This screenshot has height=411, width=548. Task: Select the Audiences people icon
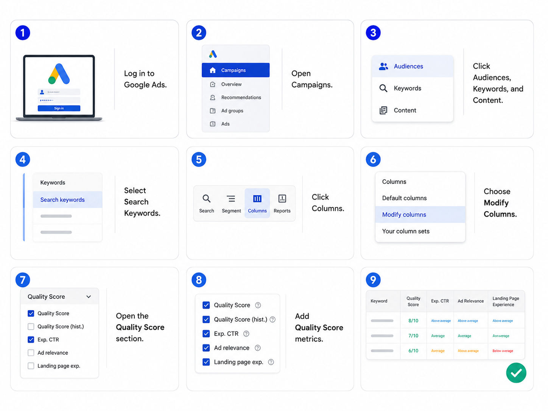[x=383, y=66]
